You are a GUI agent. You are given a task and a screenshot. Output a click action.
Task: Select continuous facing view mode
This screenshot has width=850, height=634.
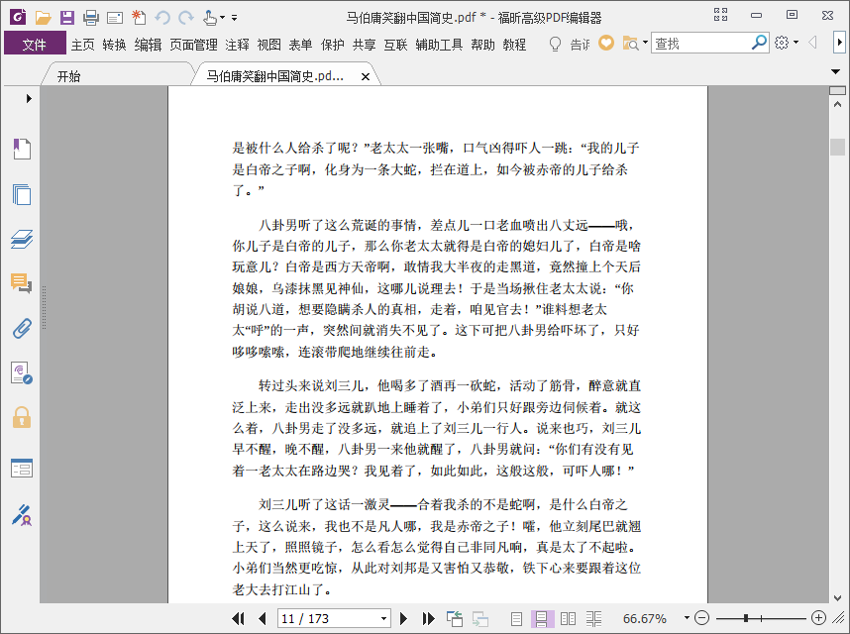pos(593,618)
